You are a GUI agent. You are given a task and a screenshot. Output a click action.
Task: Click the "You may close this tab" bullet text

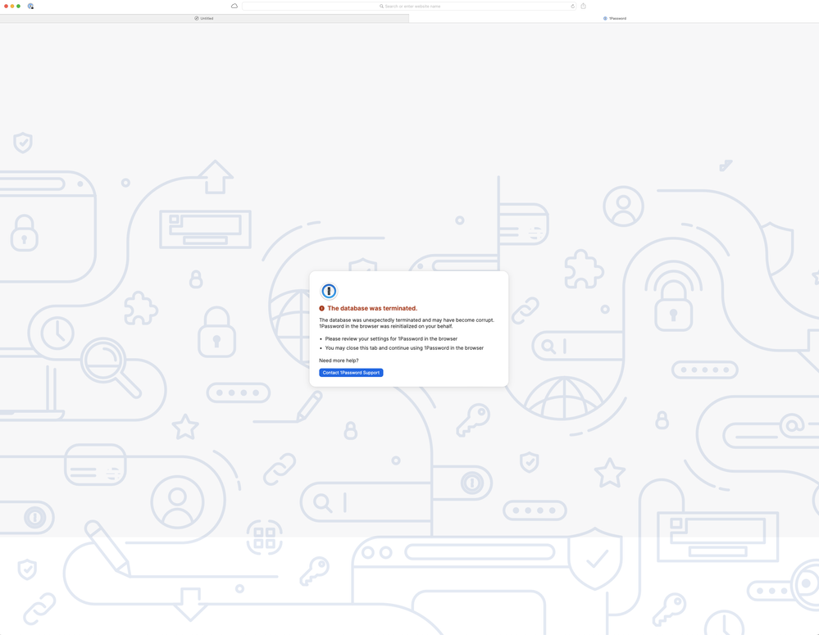(404, 348)
